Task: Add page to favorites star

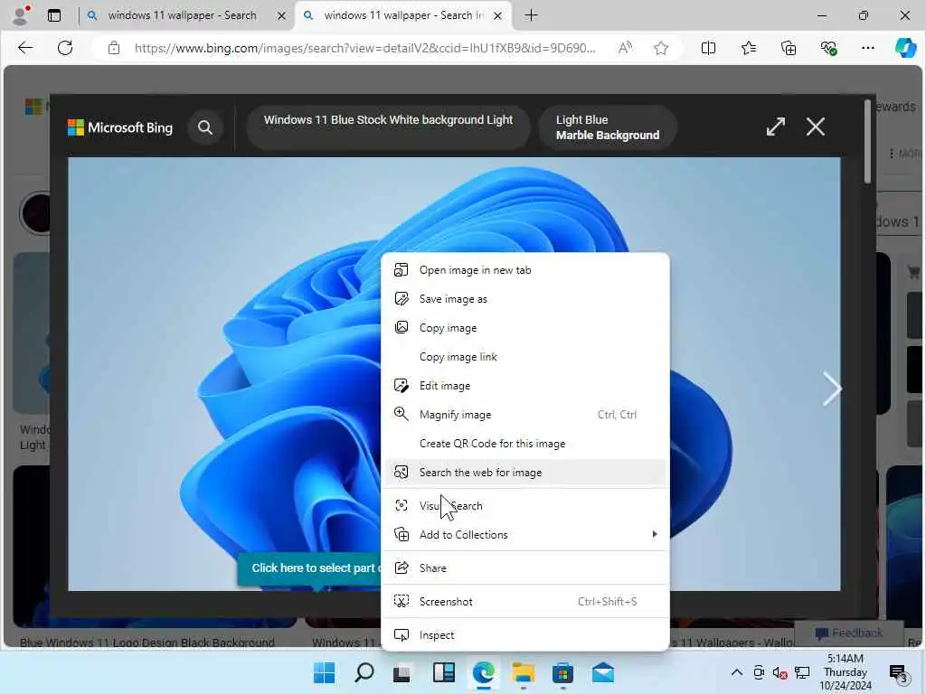Action: click(x=661, y=48)
